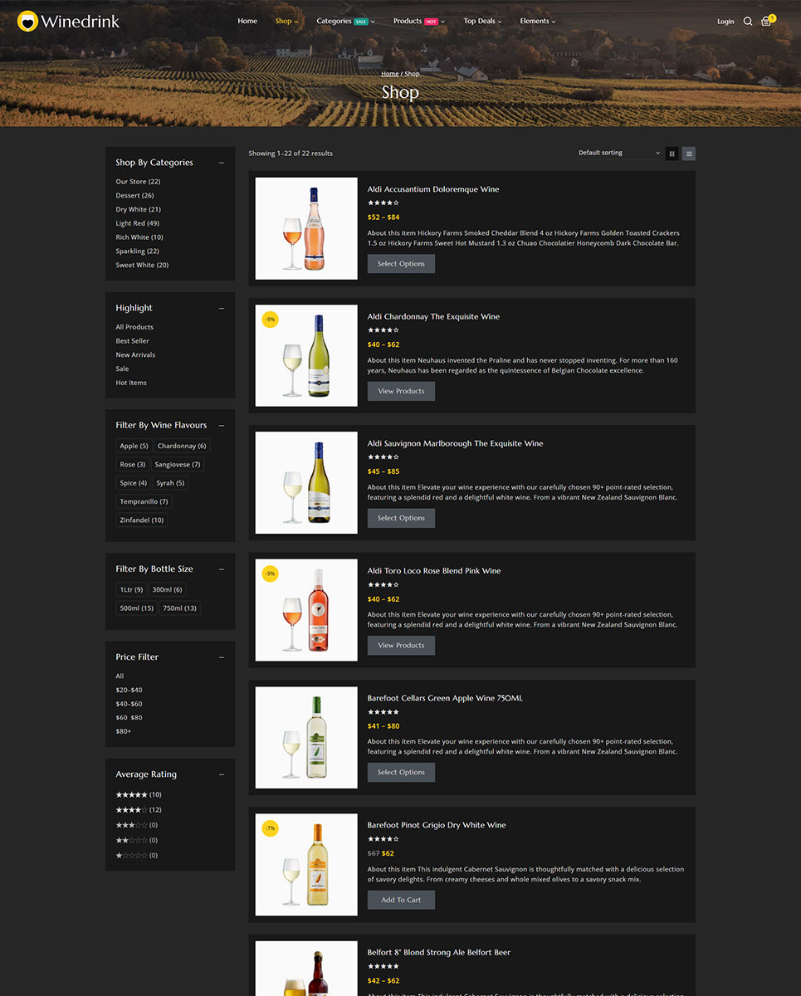
Task: Select the $40–$60 price range
Action: [129, 704]
